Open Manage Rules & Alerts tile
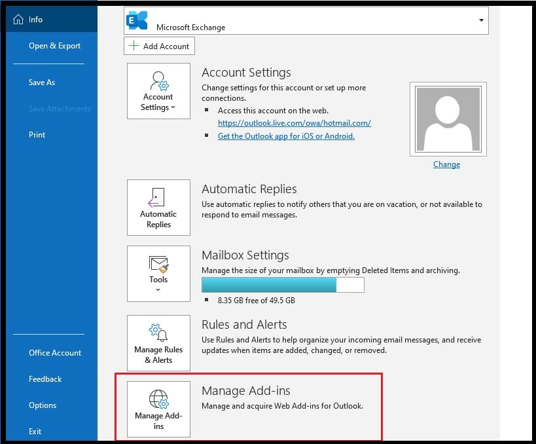The height and width of the screenshot is (444, 536). 158,343
